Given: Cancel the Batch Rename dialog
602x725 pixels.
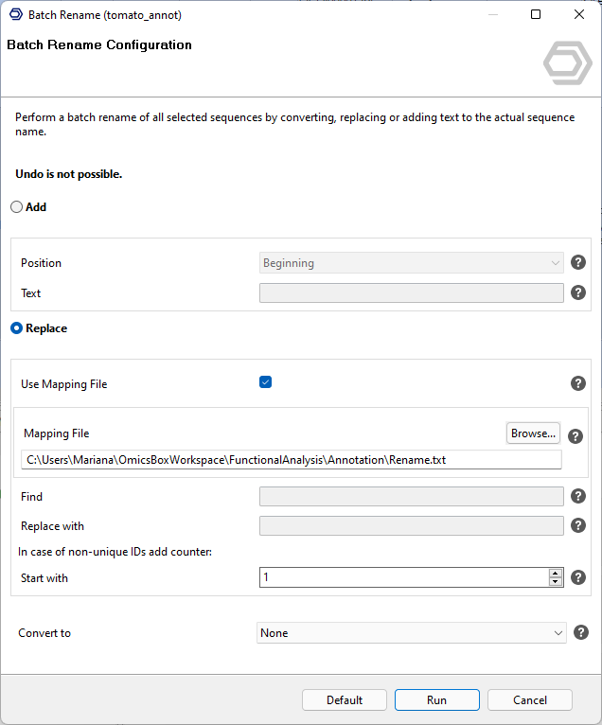Looking at the screenshot, I should pos(529,700).
